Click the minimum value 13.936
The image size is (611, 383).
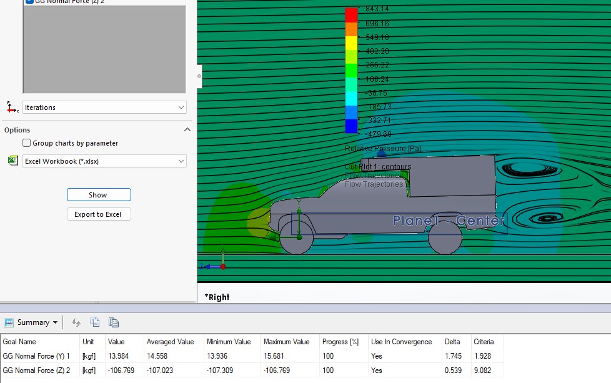[217, 356]
